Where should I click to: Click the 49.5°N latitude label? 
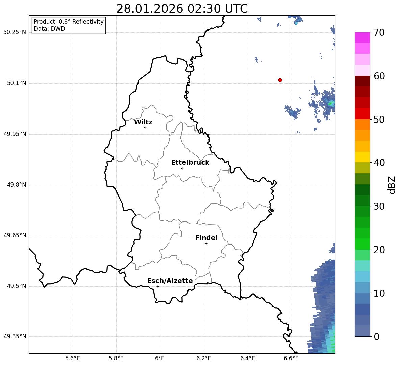click(17, 286)
